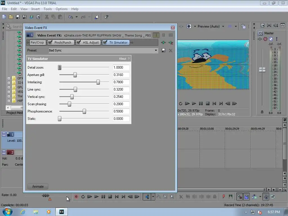Click Pause in the main transport bar
This screenshot has width=288, height=216.
[103, 197]
